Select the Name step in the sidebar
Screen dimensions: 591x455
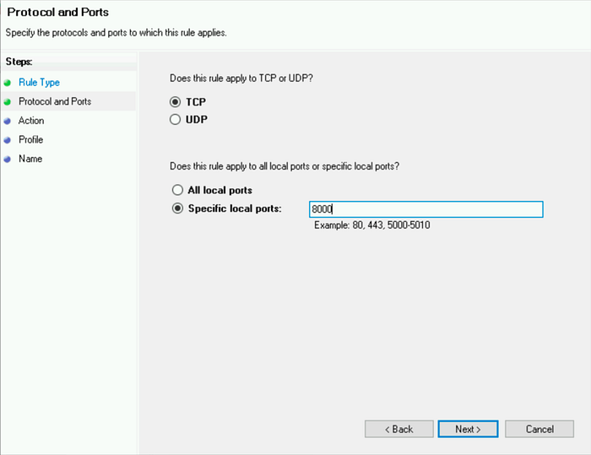coord(30,159)
